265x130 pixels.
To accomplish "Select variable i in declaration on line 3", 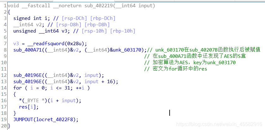I will pyautogui.click(x=46, y=18).
